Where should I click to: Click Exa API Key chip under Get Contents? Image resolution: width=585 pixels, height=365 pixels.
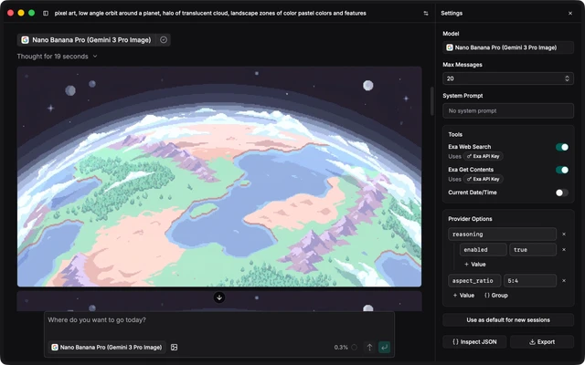click(x=484, y=179)
